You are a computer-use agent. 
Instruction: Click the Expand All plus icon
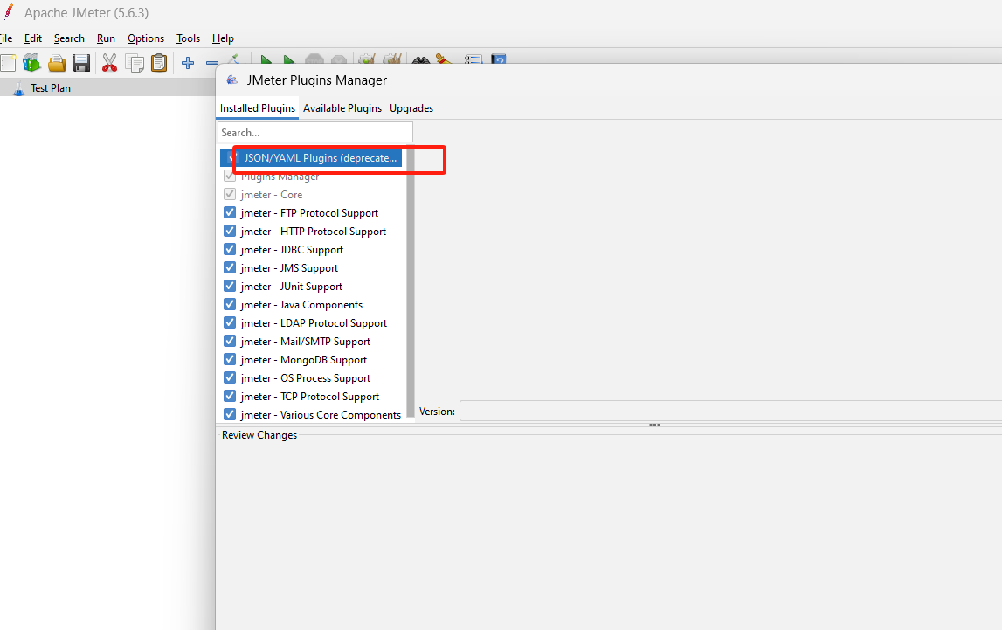188,63
